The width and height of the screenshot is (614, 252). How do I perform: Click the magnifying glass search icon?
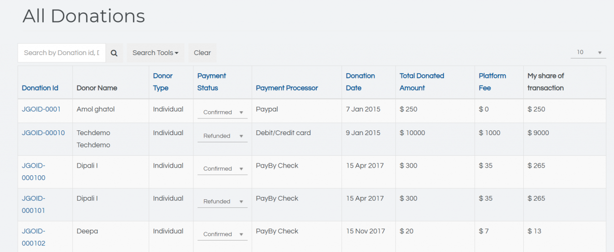pyautogui.click(x=114, y=53)
